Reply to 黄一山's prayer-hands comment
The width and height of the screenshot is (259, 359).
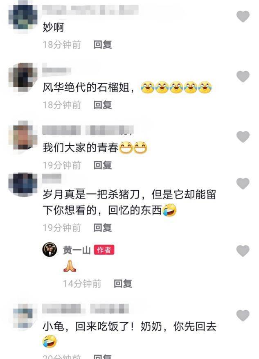123,284
